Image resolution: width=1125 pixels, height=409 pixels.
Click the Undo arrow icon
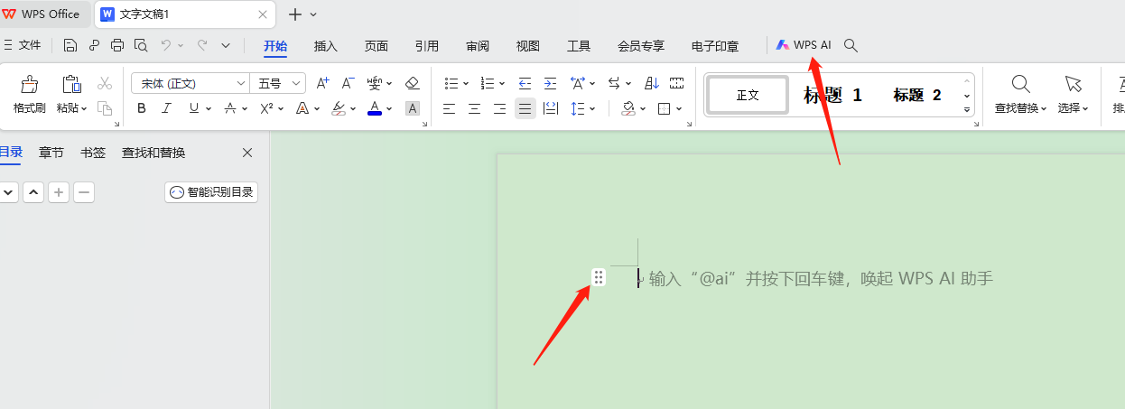[165, 45]
